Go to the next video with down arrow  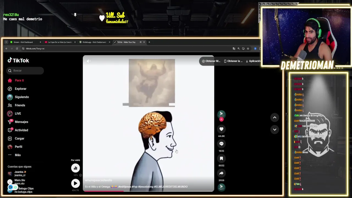pos(274,130)
